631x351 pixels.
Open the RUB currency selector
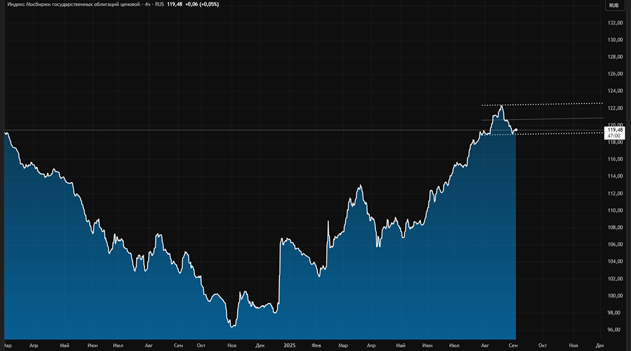(x=614, y=5)
